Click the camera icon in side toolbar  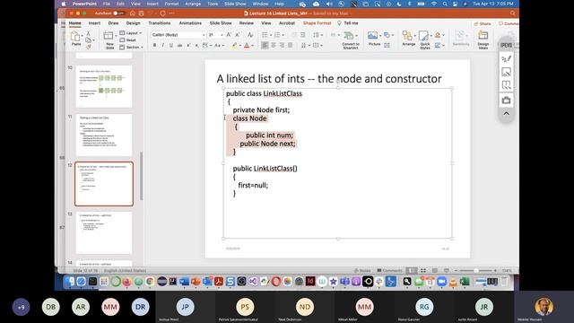tap(506, 100)
